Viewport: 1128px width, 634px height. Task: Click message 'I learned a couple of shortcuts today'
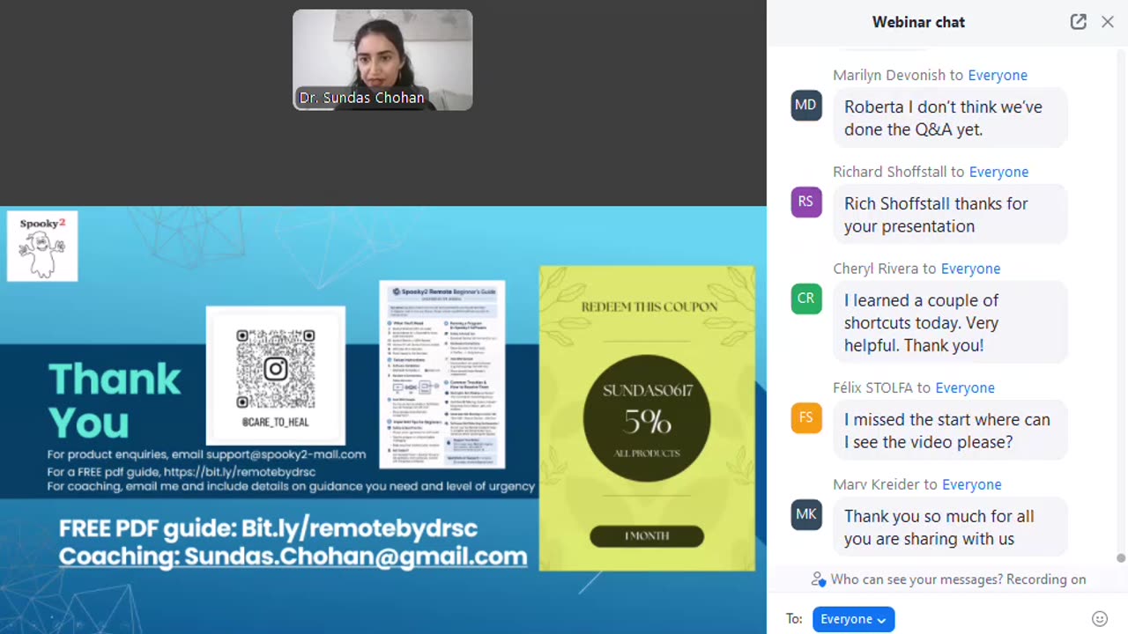point(950,322)
